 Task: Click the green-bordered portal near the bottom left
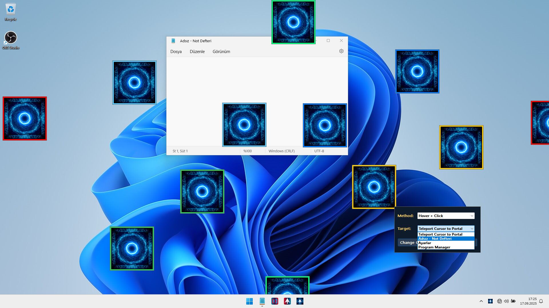point(132,248)
